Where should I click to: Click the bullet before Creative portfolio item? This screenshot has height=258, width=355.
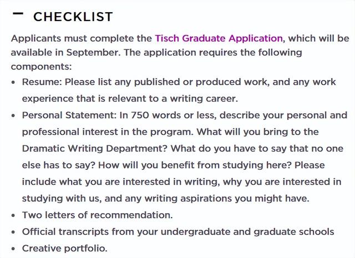tap(13, 249)
